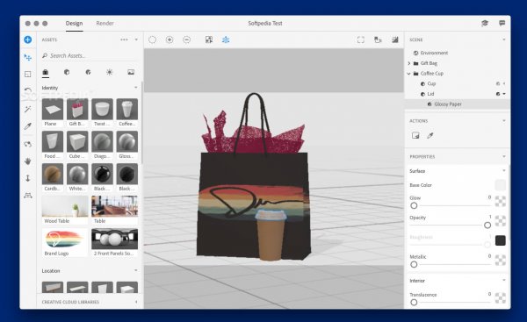This screenshot has height=322, width=527.
Task: Toggle the render preview icon
Action: [x=395, y=39]
